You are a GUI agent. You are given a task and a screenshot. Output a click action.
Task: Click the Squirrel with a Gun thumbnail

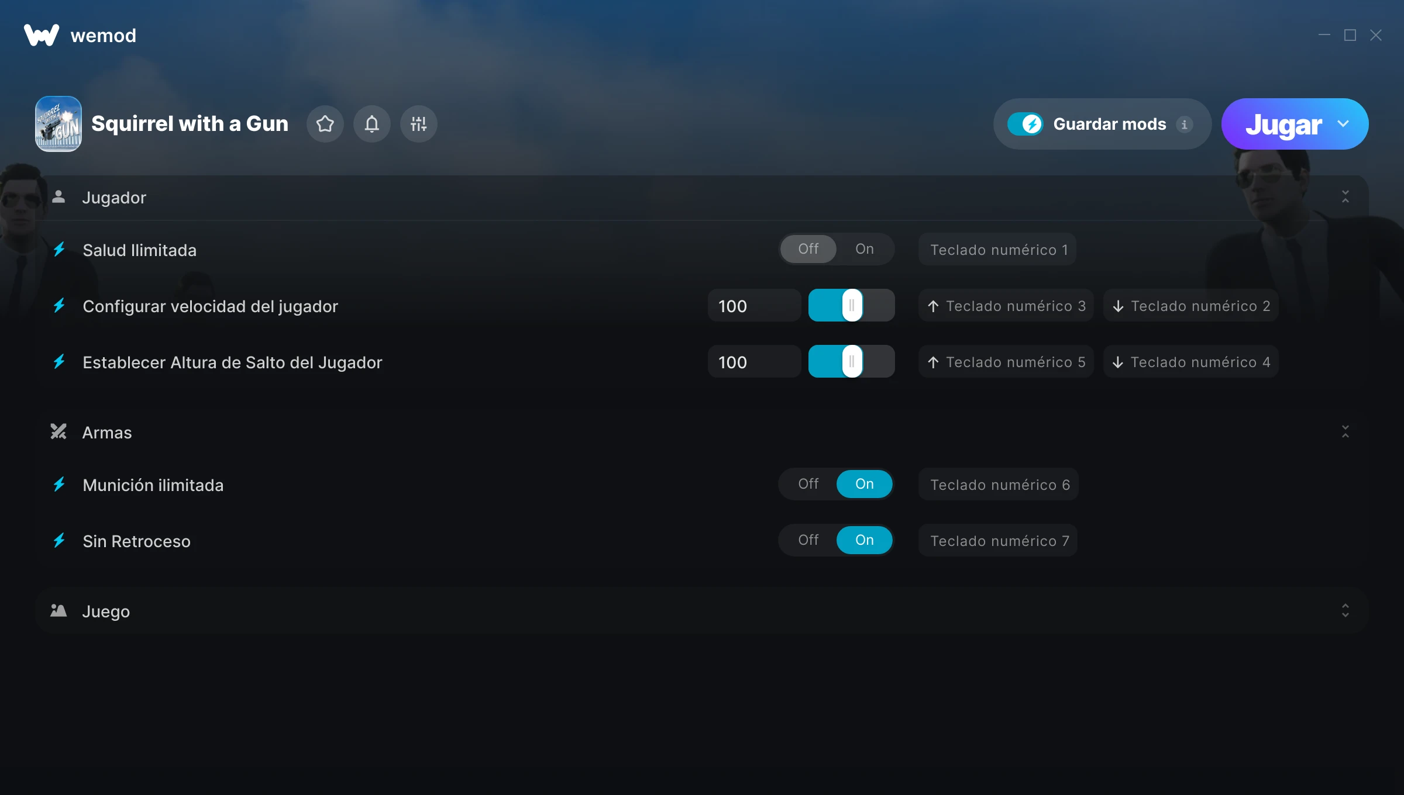pos(58,124)
